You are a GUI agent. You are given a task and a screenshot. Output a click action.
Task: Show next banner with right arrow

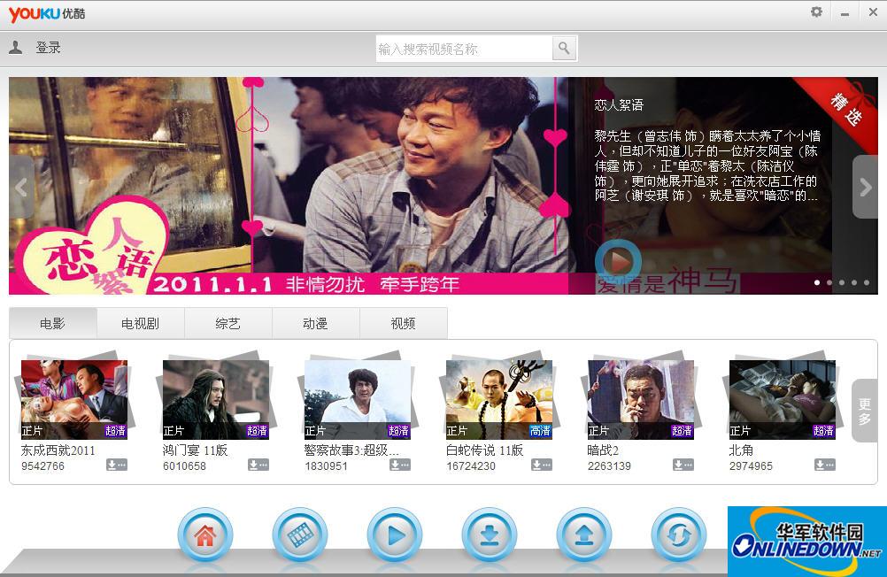865,187
